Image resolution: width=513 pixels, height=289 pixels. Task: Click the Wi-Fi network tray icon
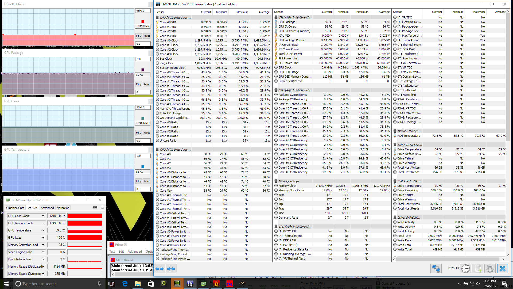point(472,284)
